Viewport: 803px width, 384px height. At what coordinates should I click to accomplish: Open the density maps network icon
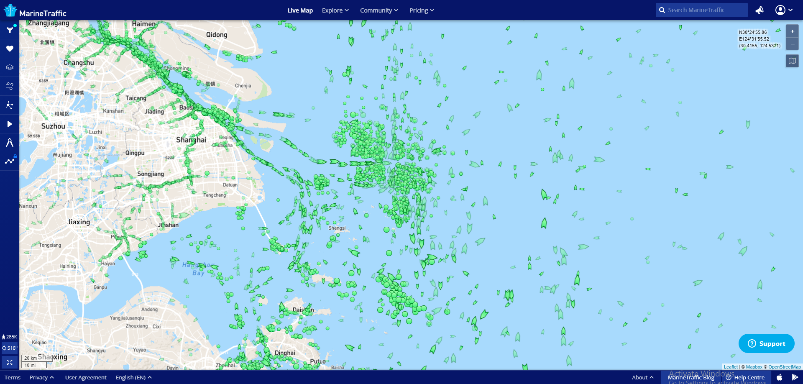[x=10, y=105]
